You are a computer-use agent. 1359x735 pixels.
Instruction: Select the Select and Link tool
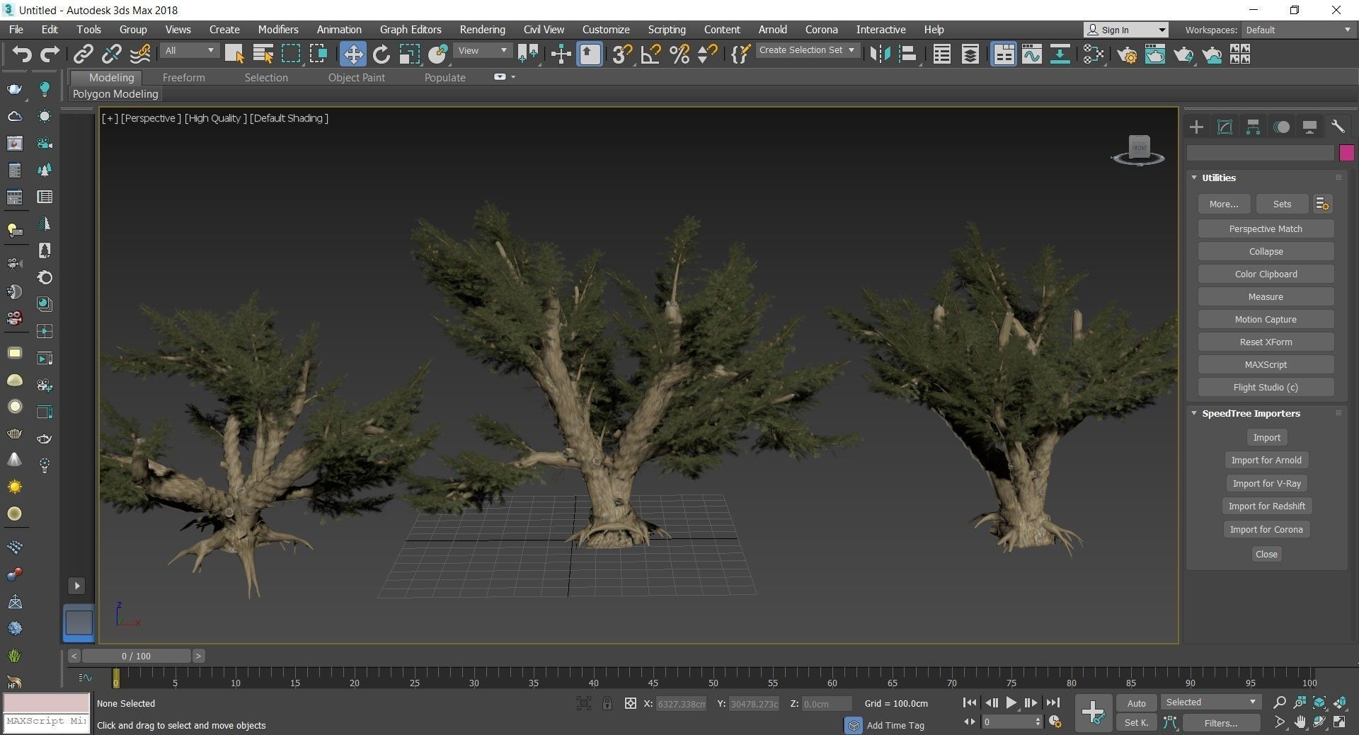tap(84, 54)
